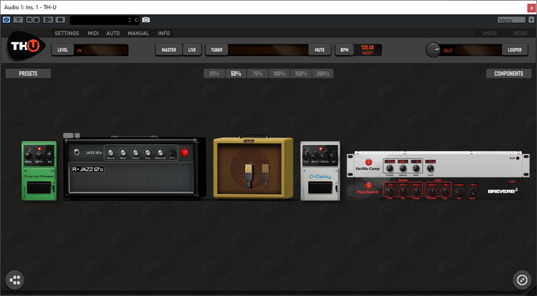Viewport: 537px width, 296px height.
Task: Click the plugin bypass power icon
Action: coord(7,20)
